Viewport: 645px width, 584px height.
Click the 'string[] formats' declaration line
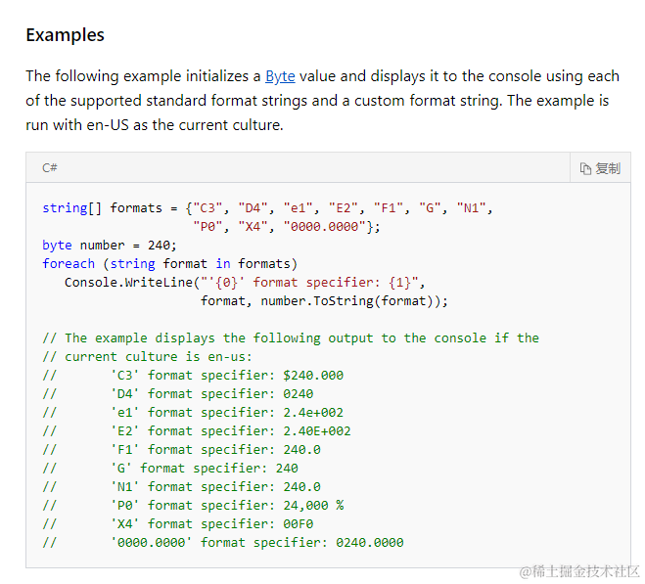pos(267,208)
